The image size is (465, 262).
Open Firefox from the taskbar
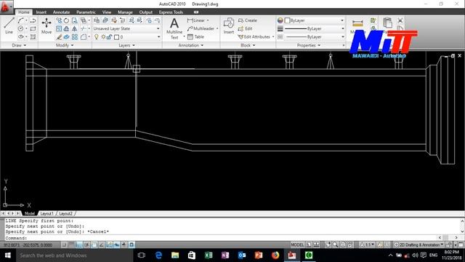[x=275, y=255]
